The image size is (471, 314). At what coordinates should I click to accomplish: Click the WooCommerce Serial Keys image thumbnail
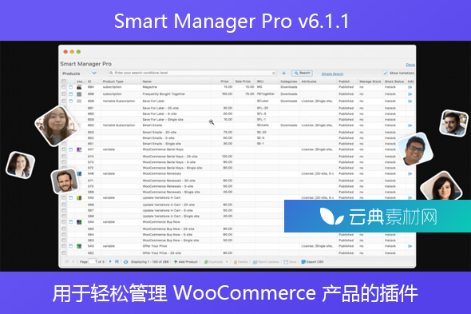tap(79, 149)
